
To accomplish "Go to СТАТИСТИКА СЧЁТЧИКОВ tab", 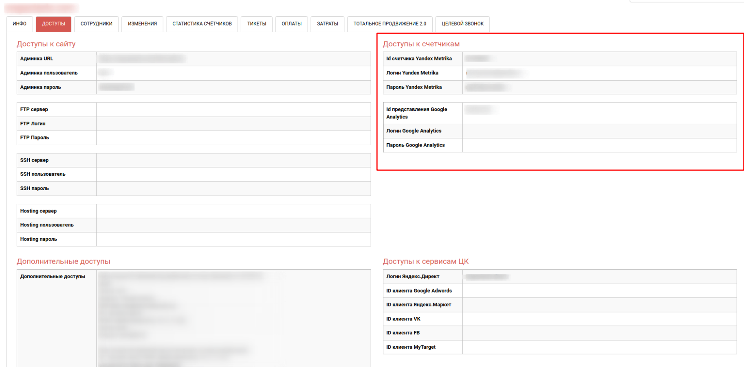I will click(202, 24).
